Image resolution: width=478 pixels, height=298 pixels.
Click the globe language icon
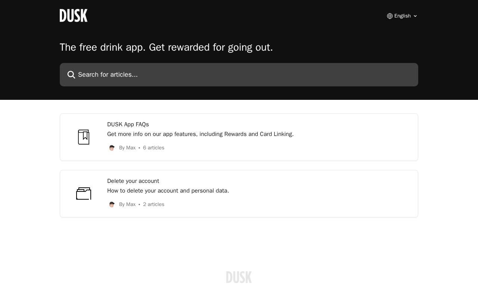pyautogui.click(x=390, y=16)
